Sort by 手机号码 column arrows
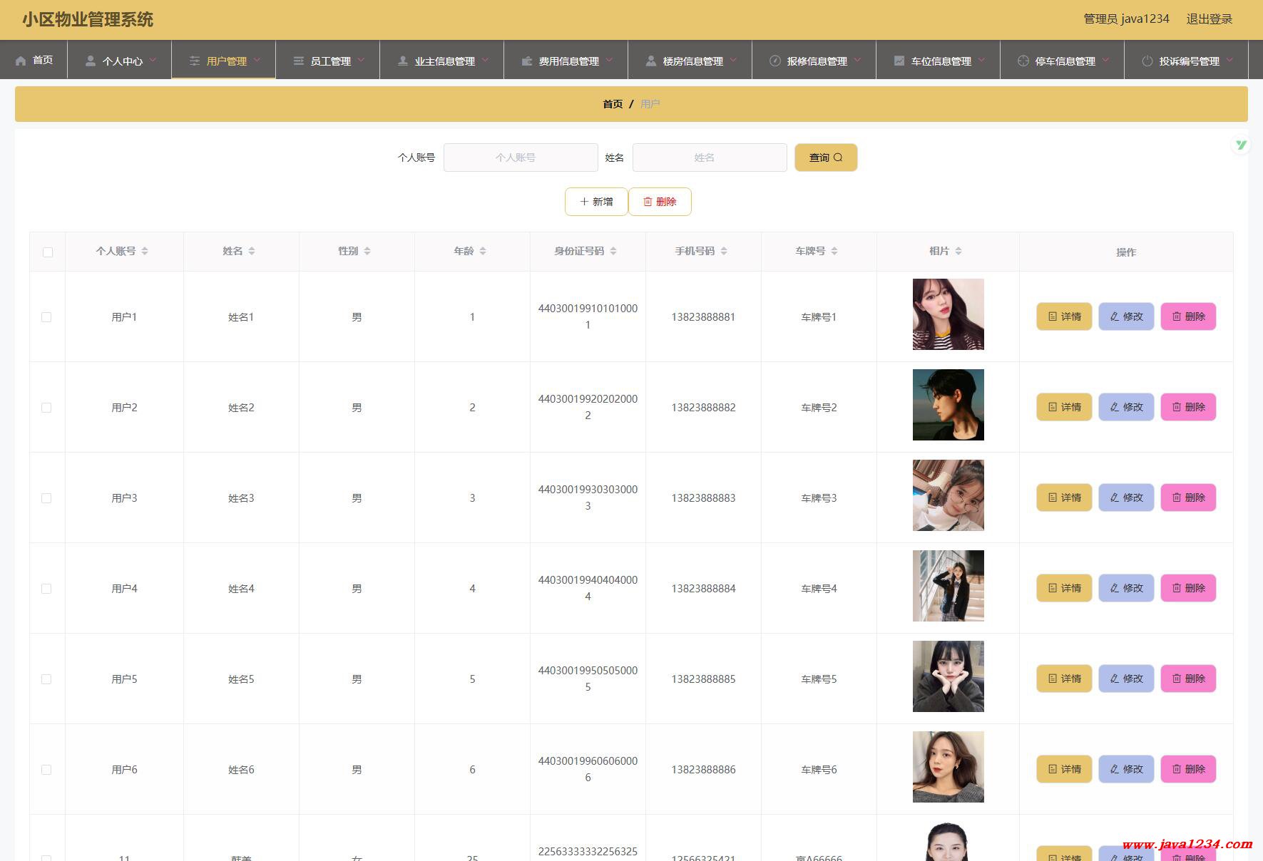The width and height of the screenshot is (1263, 861). [724, 251]
